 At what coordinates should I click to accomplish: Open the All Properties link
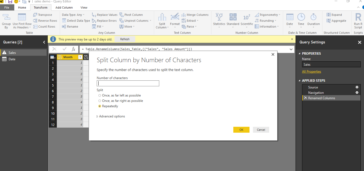coord(311,72)
